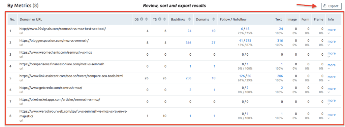
Task: Click follow count 41 for bloggerspassion
Action: point(241,41)
